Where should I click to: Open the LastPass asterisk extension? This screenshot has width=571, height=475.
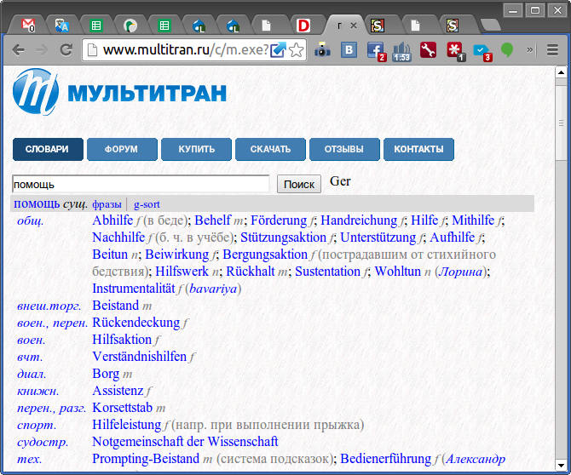[456, 51]
